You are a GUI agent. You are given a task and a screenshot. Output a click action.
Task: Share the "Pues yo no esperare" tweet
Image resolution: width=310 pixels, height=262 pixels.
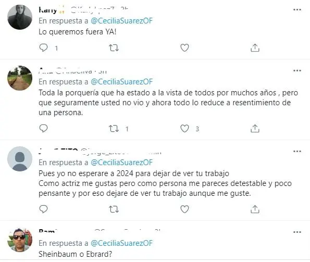255,209
